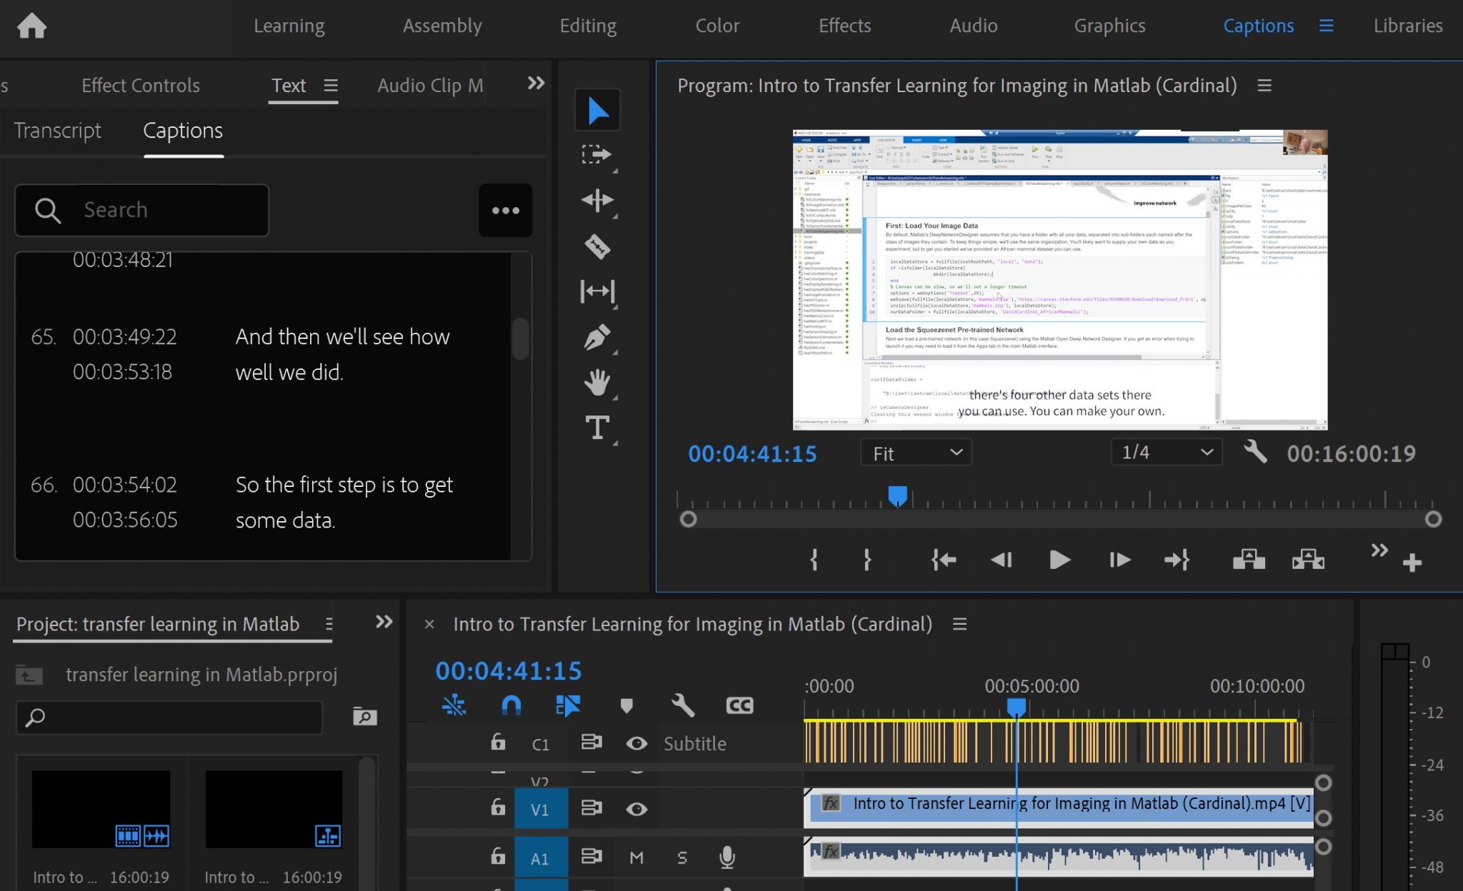Viewport: 1463px width, 891px height.
Task: Select the Selection tool arrow
Action: pos(597,111)
